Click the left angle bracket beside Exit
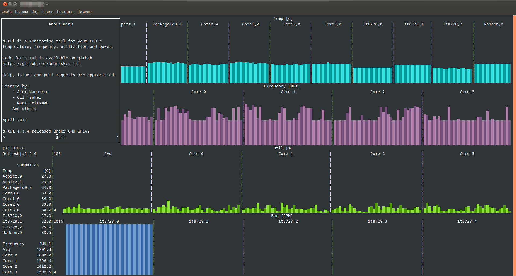The image size is (516, 276). [x=4, y=137]
